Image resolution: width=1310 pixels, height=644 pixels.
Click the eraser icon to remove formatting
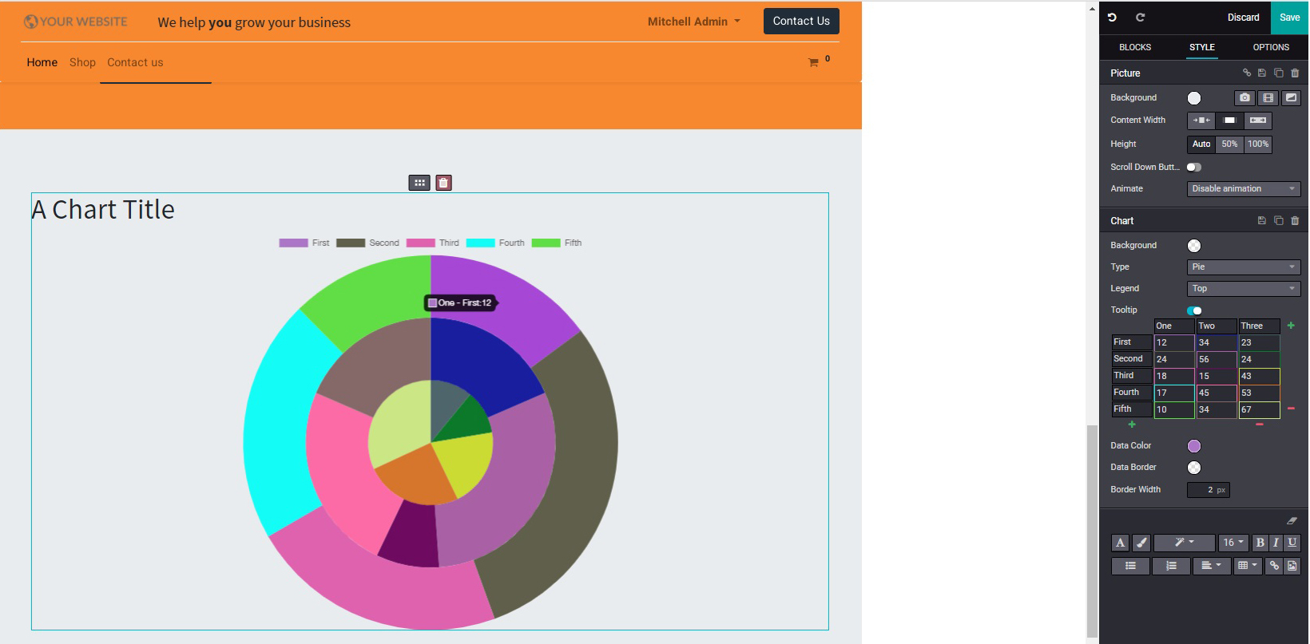click(1292, 520)
